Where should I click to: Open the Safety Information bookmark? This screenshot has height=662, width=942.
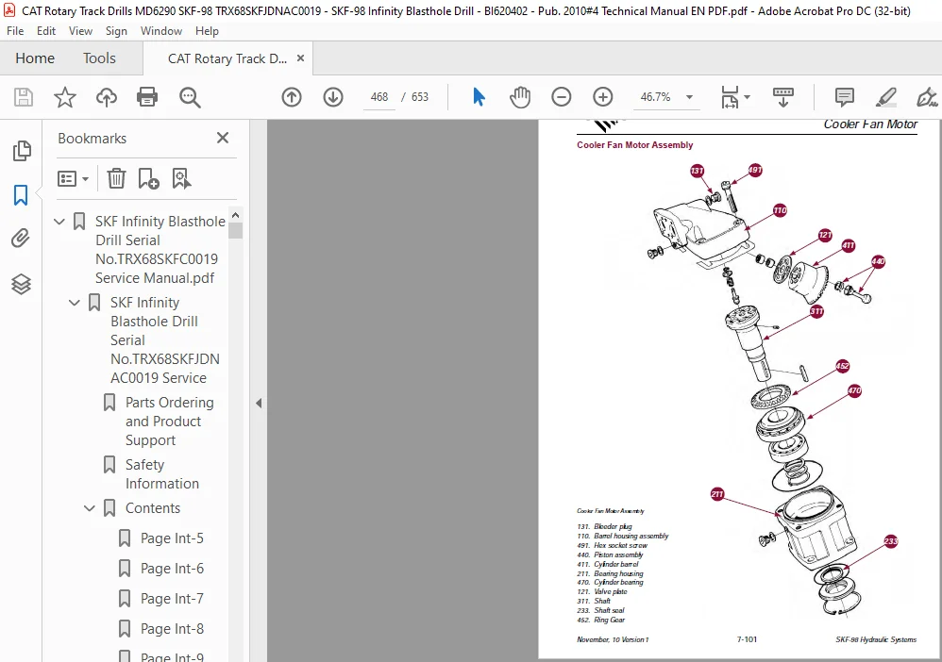point(162,474)
